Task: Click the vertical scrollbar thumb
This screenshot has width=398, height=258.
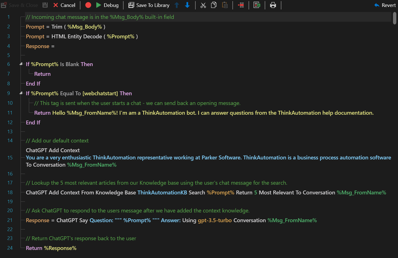Action: [x=395, y=18]
